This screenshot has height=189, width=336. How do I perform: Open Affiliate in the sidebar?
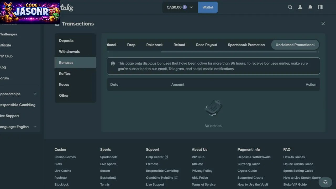6,45
